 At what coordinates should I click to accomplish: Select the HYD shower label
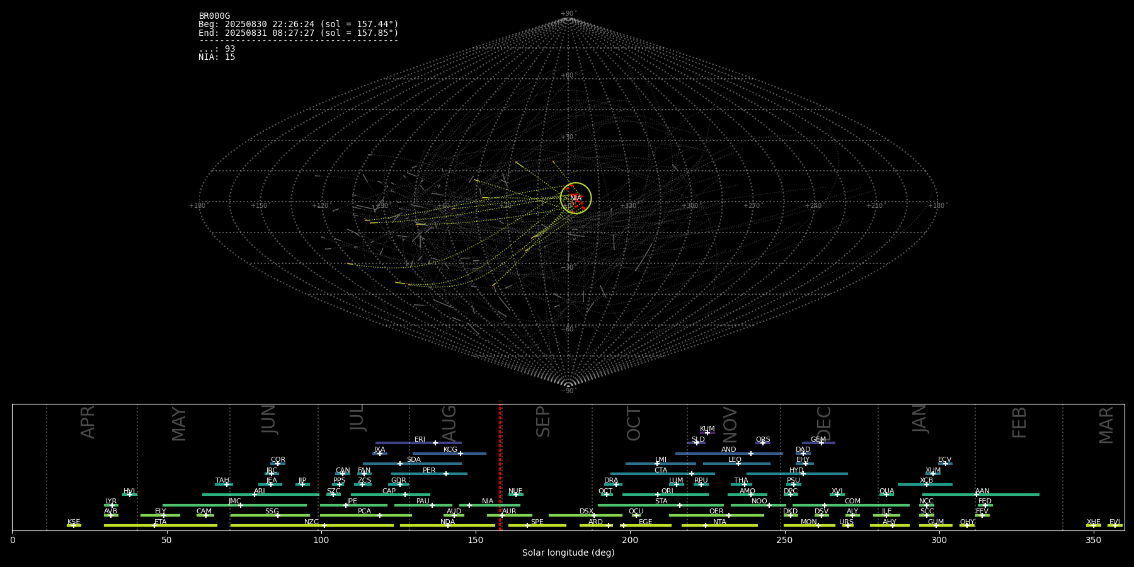[796, 471]
